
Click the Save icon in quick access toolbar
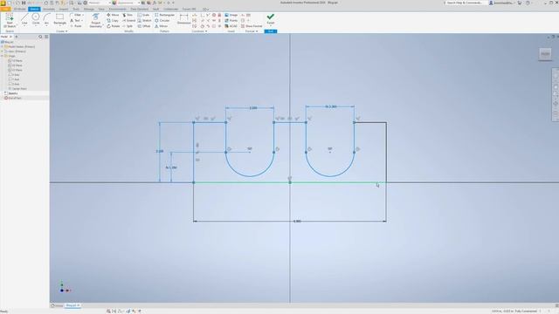point(24,3)
